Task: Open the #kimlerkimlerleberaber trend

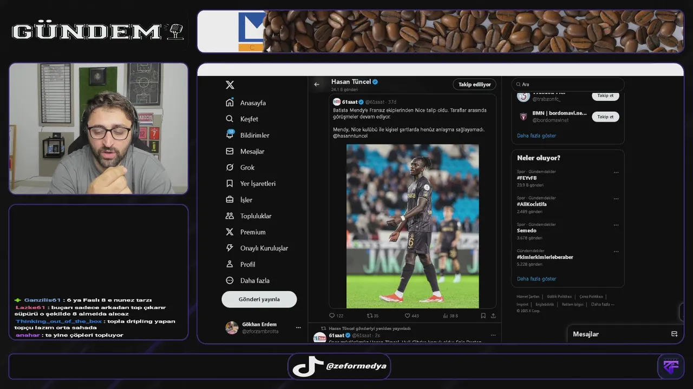Action: (x=545, y=257)
